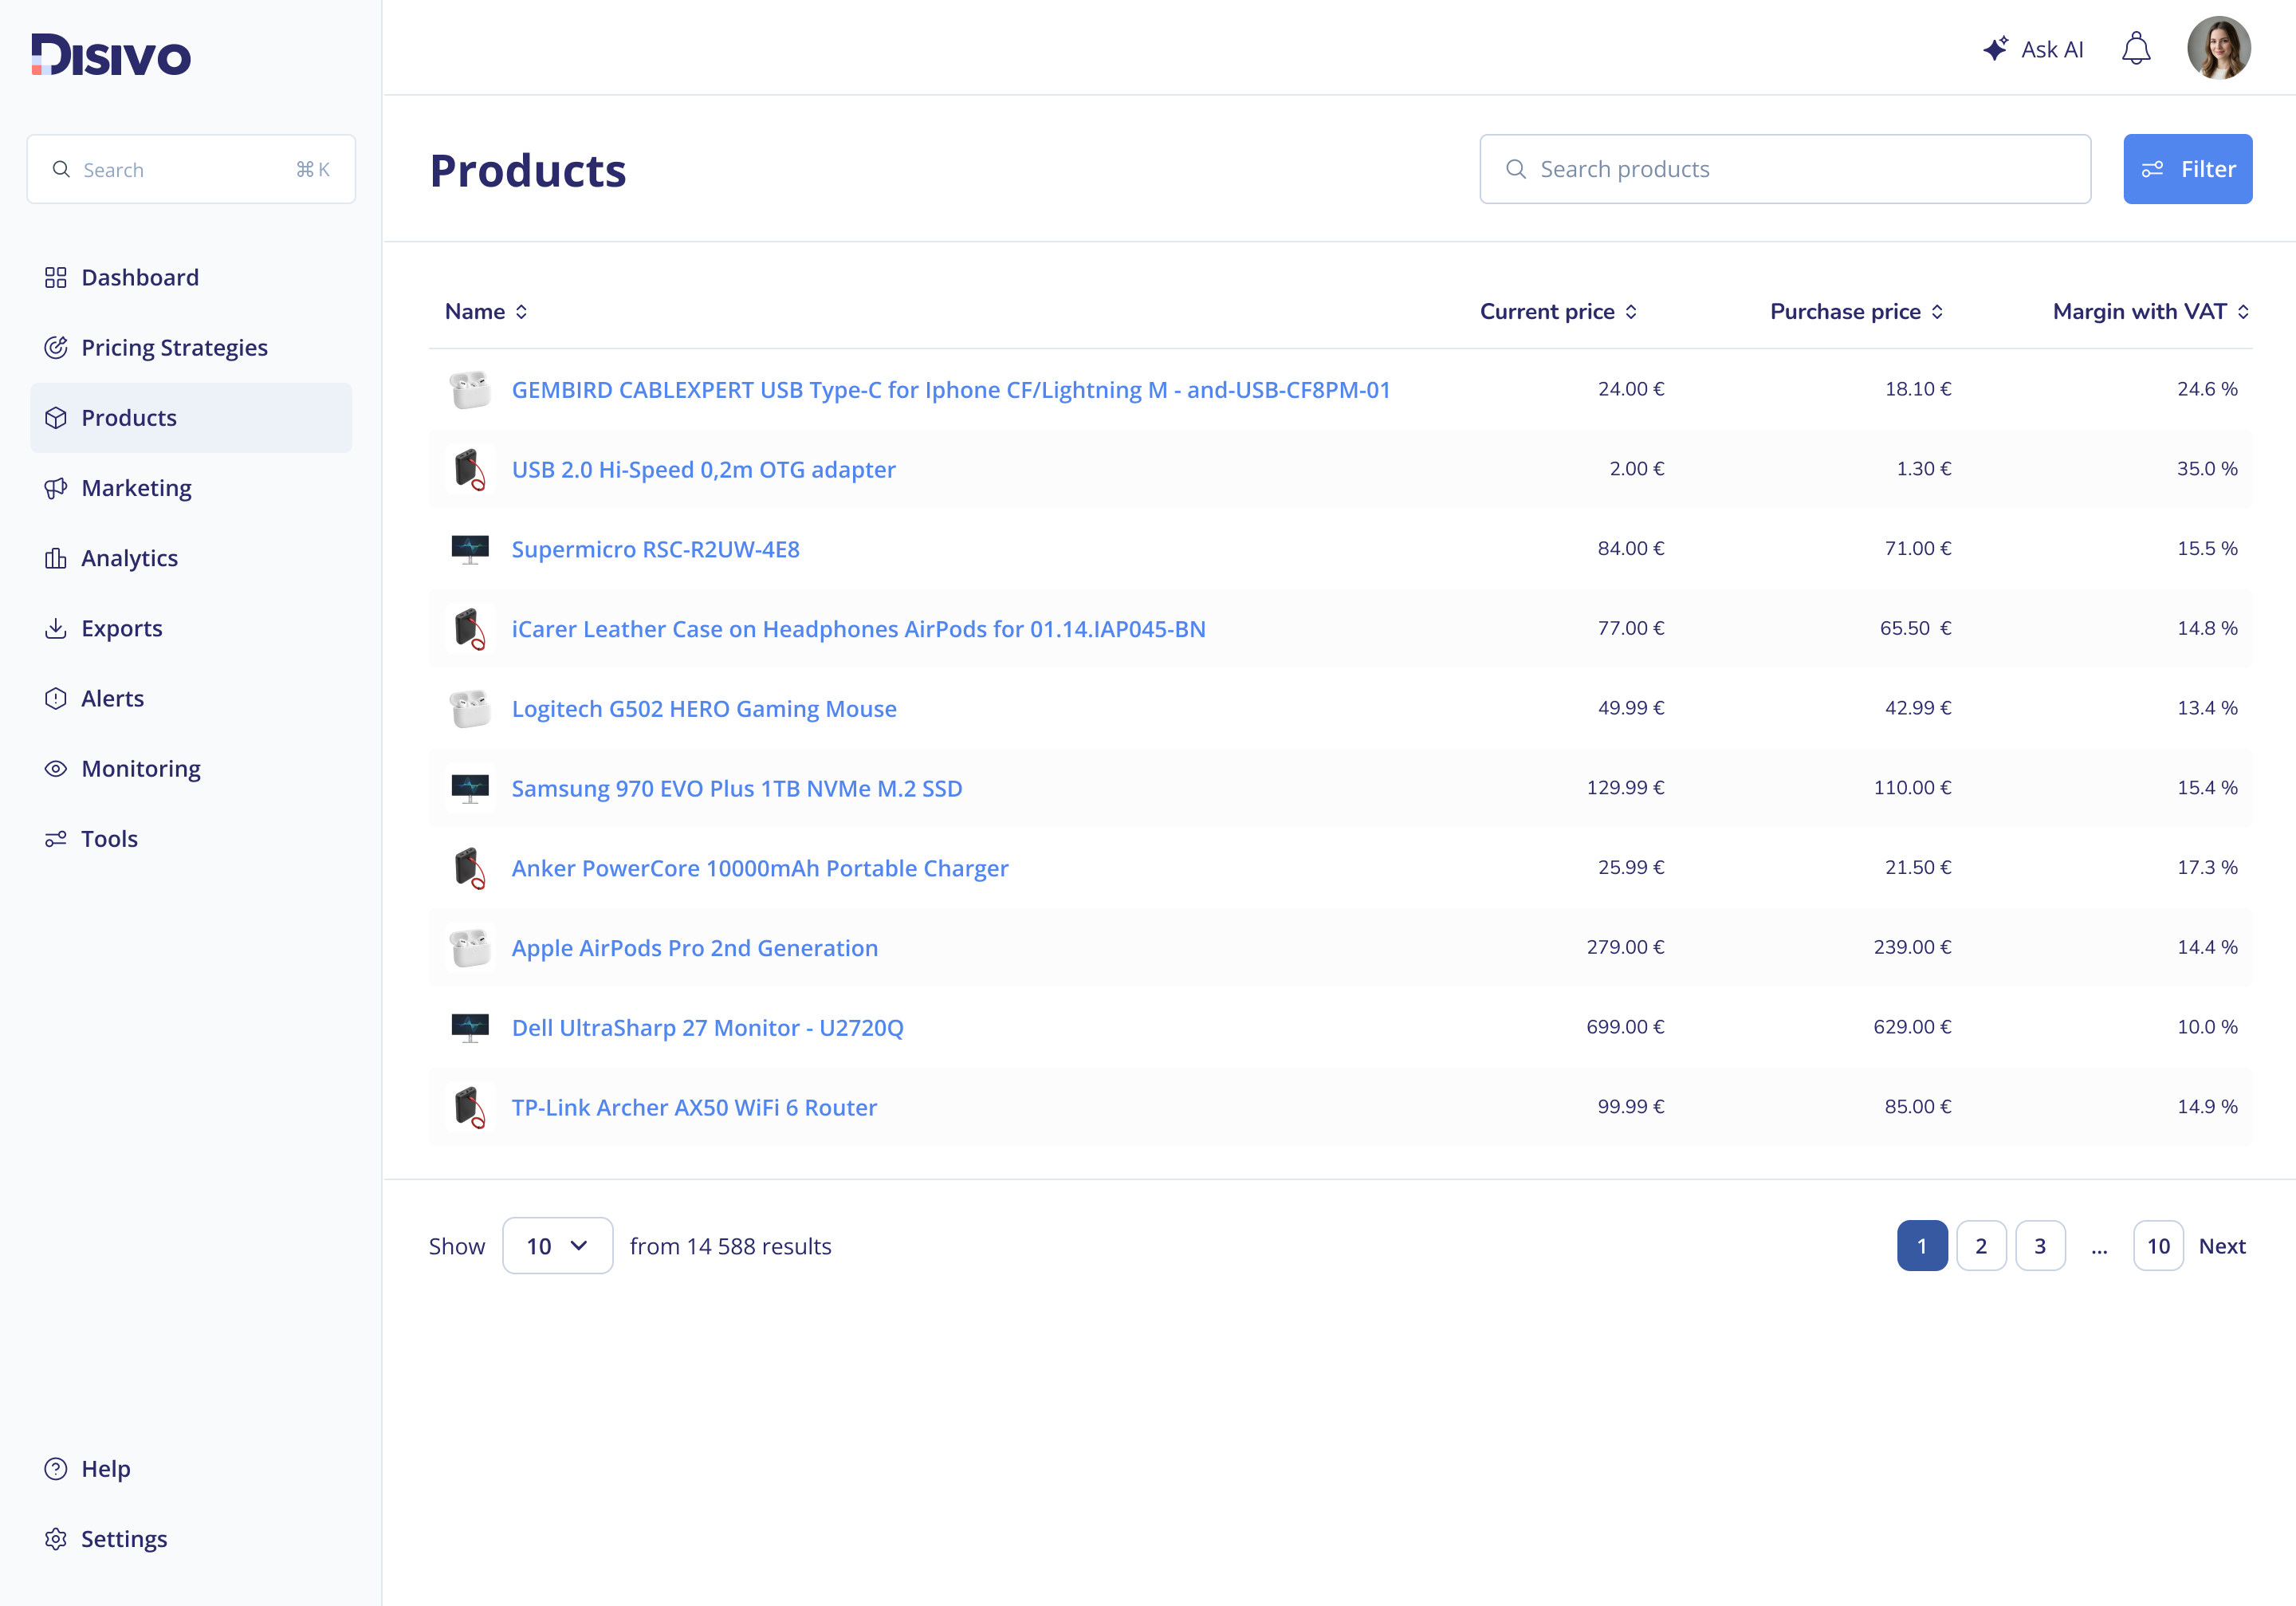Click the Dell UltraSharp monitor thumbnail
Screen dimensions: 2296x1606
(470, 1028)
